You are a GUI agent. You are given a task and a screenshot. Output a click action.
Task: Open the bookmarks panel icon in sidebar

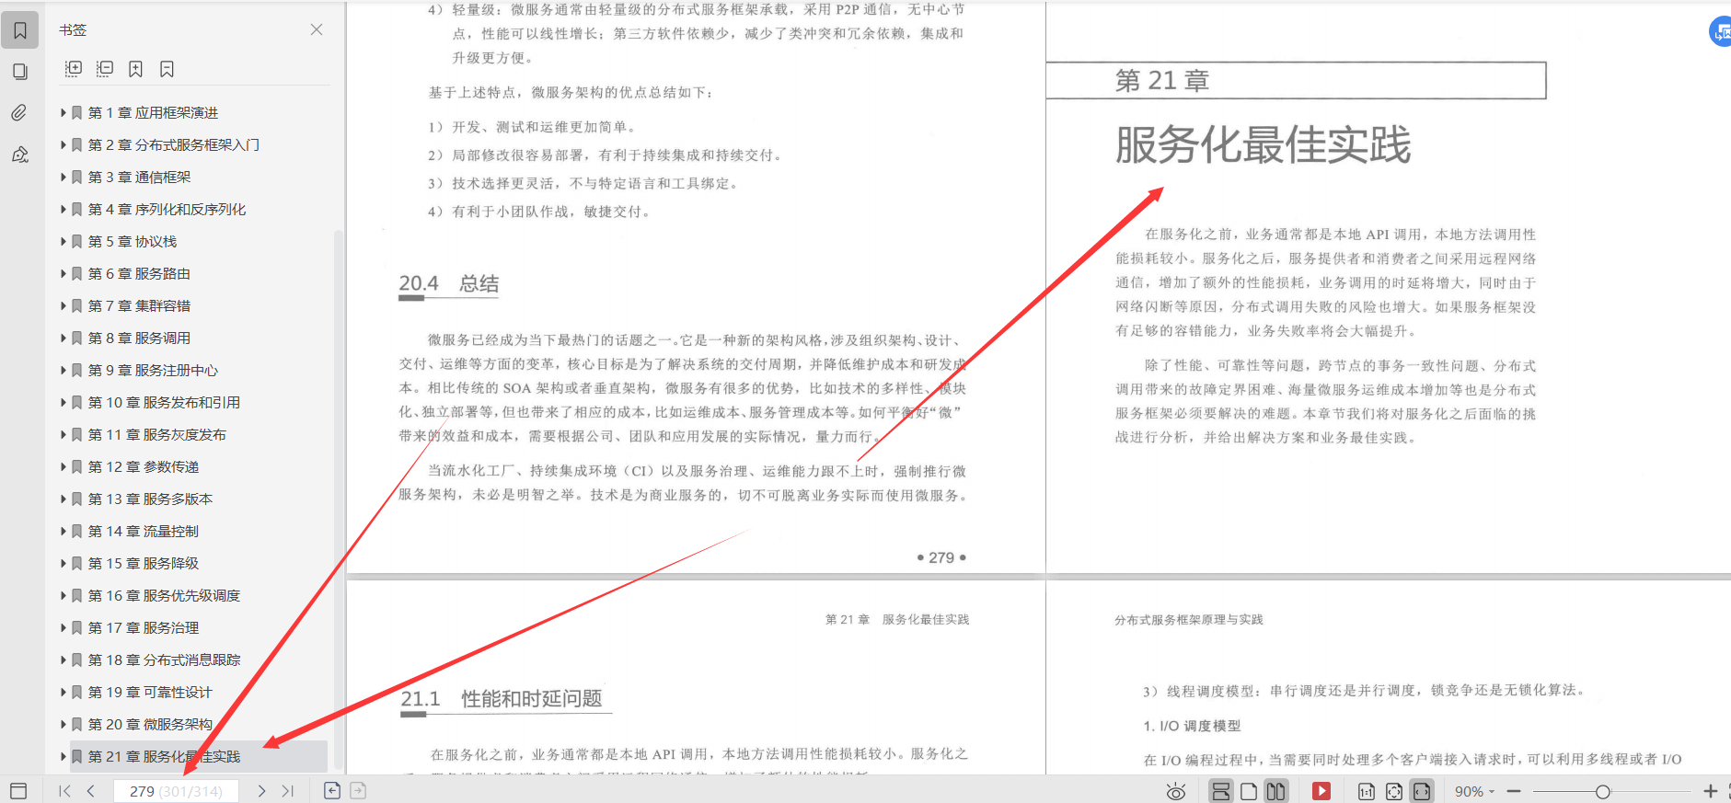pyautogui.click(x=20, y=30)
